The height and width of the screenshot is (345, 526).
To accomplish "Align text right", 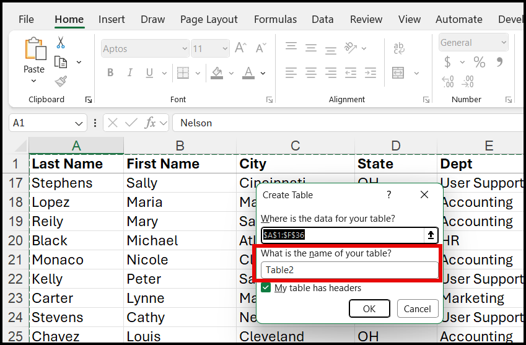I will 331,72.
